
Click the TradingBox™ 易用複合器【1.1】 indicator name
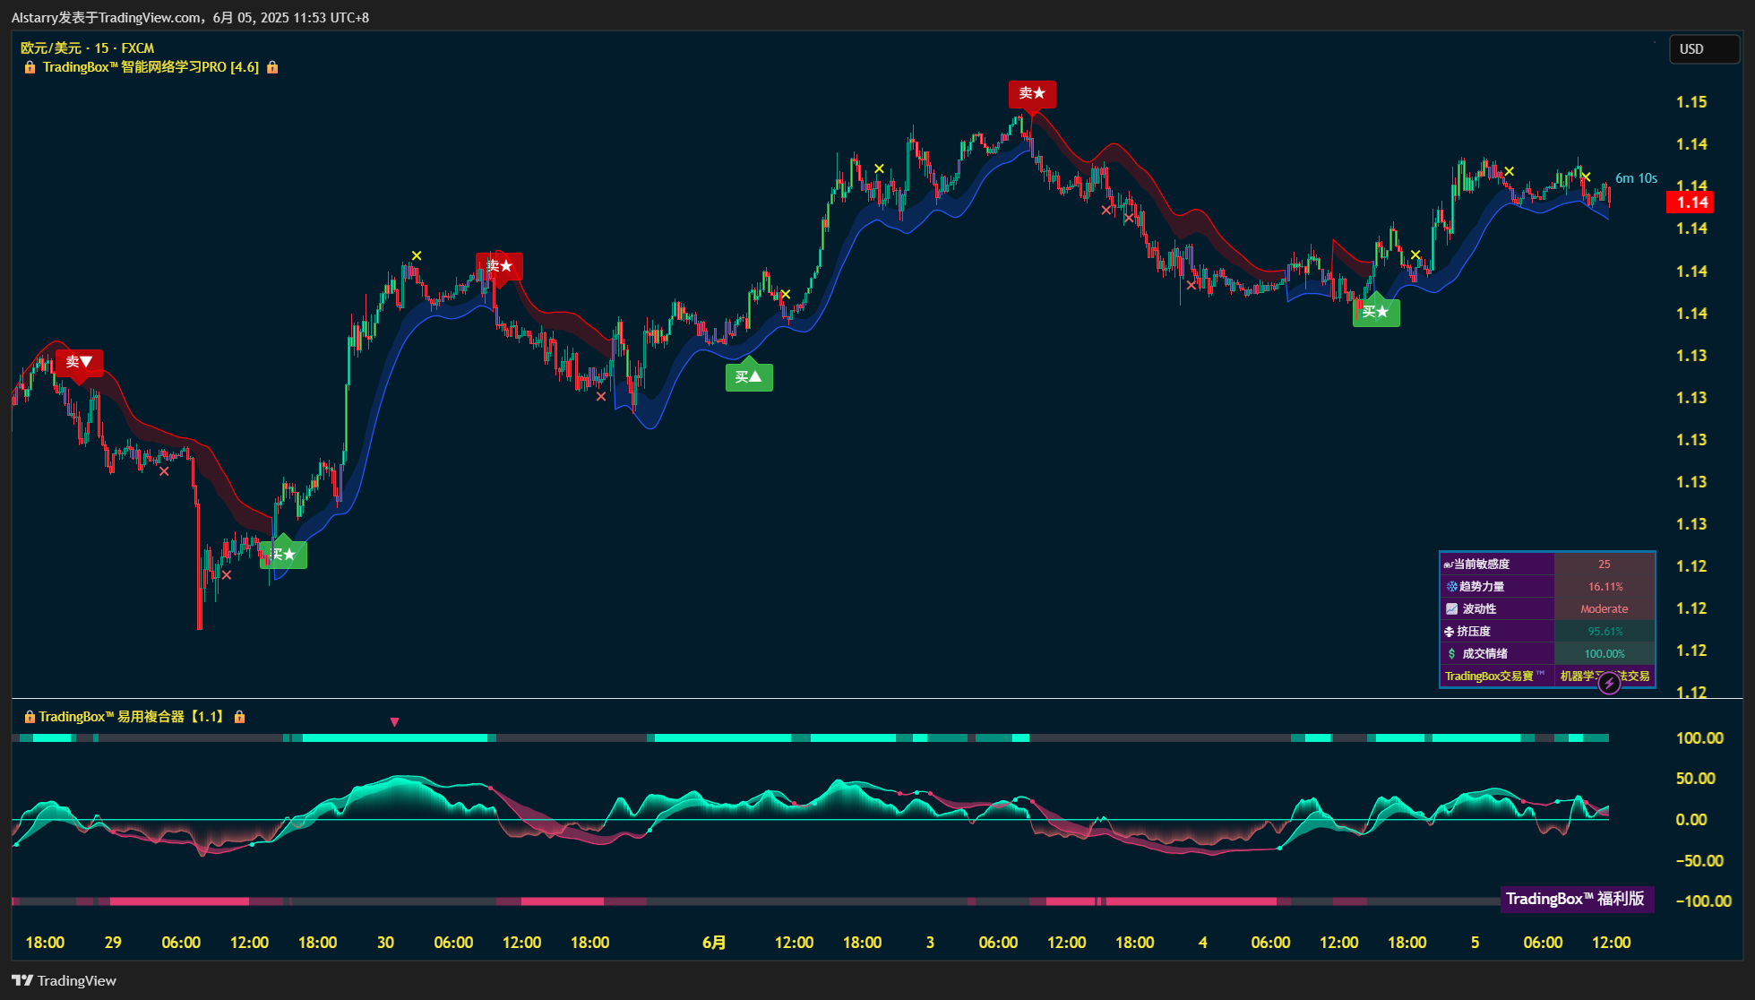tap(132, 717)
